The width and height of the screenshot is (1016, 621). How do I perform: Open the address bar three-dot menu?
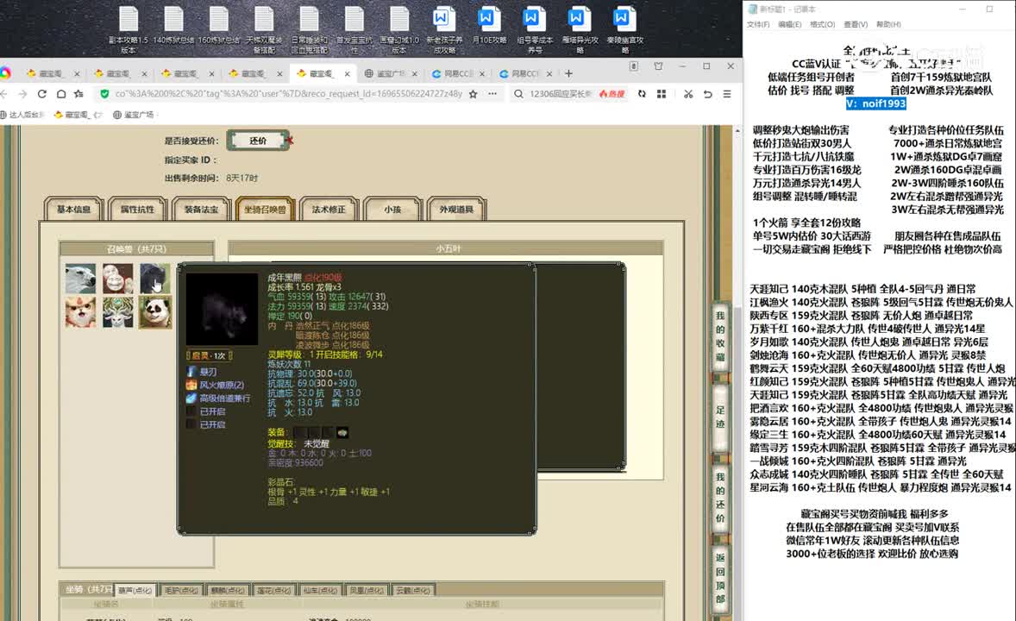point(492,94)
